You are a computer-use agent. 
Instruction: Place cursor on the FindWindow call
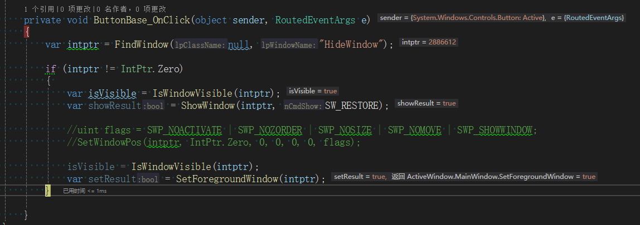pos(142,44)
